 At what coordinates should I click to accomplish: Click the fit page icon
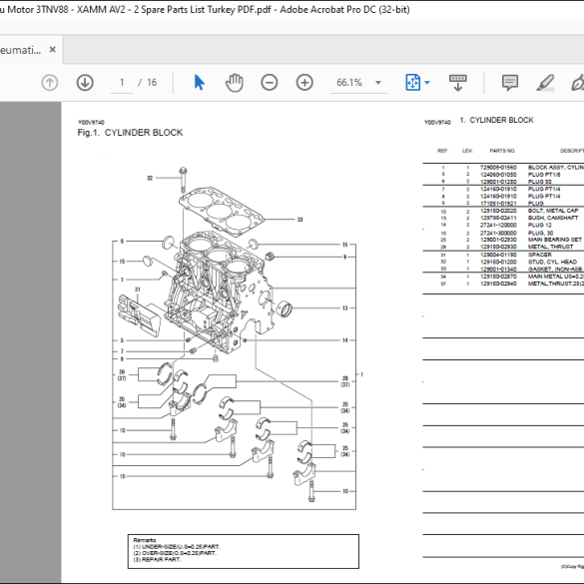[x=412, y=82]
